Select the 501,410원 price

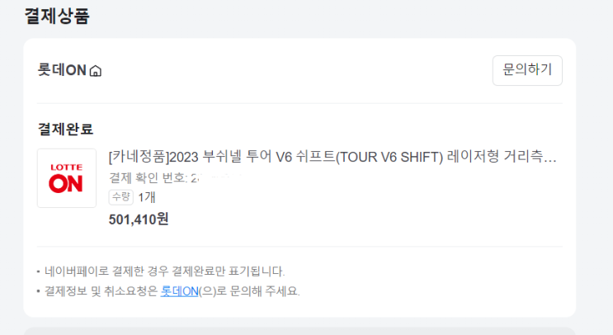(139, 219)
